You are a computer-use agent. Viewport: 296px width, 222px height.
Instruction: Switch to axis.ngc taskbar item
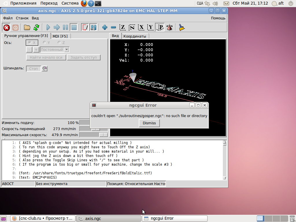[109, 219]
